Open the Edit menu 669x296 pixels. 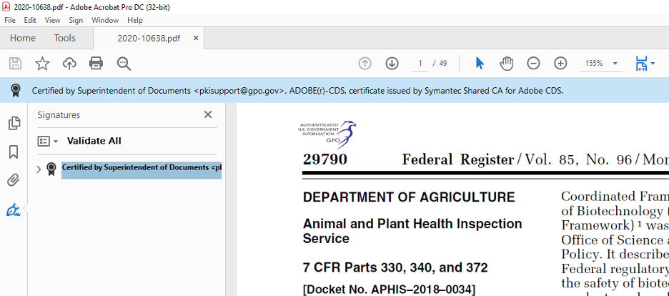click(30, 20)
